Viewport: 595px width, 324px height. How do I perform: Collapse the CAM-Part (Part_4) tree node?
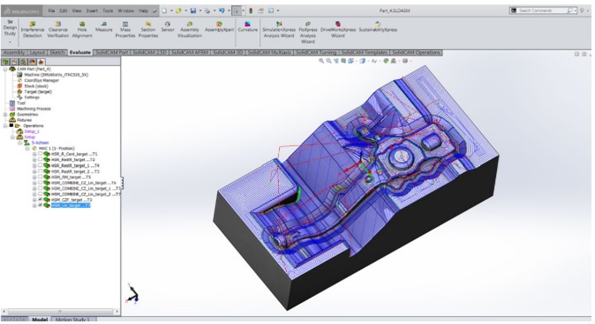coord(5,69)
